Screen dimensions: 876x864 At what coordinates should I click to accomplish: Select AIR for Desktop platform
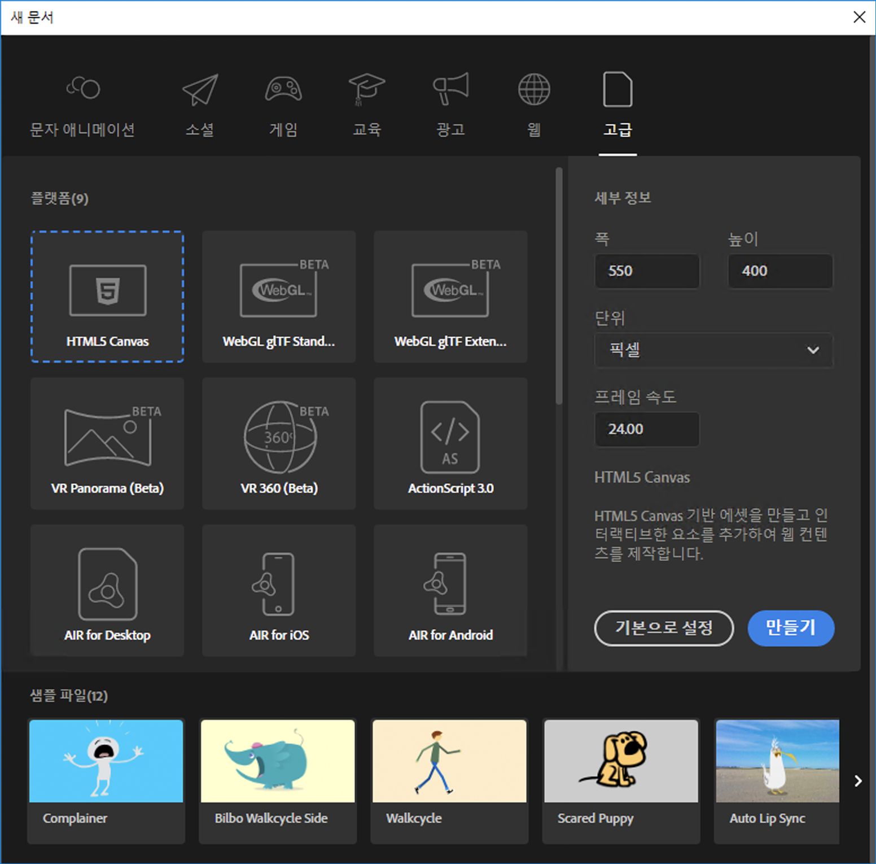tap(107, 590)
